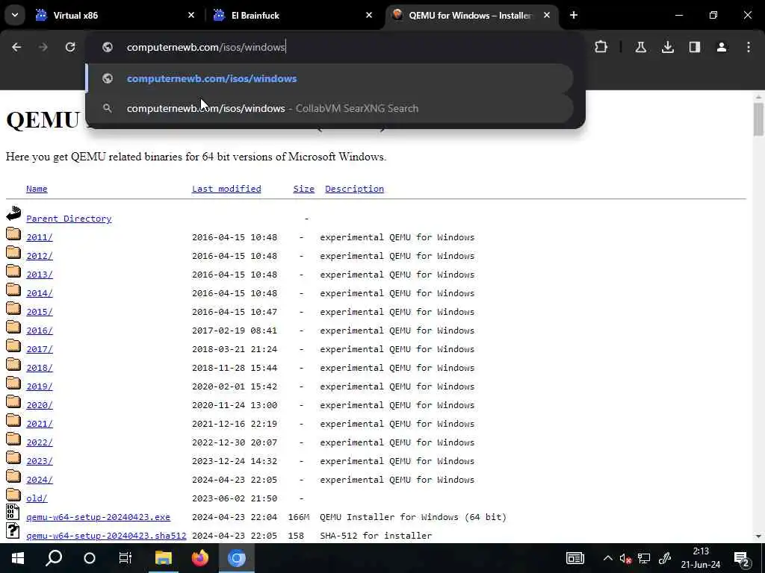
Task: Open the 2018/ folder link
Action: click(40, 367)
